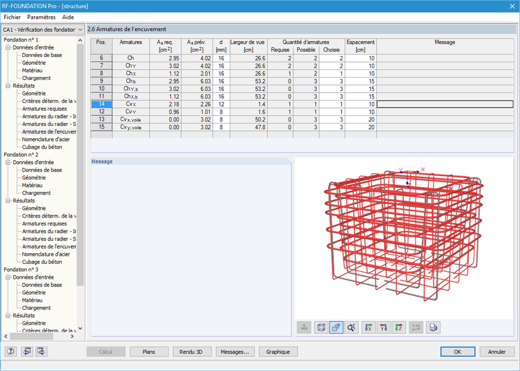Click the 3D reinforcement cage preview
The height and width of the screenshot is (371, 520).
click(403, 237)
